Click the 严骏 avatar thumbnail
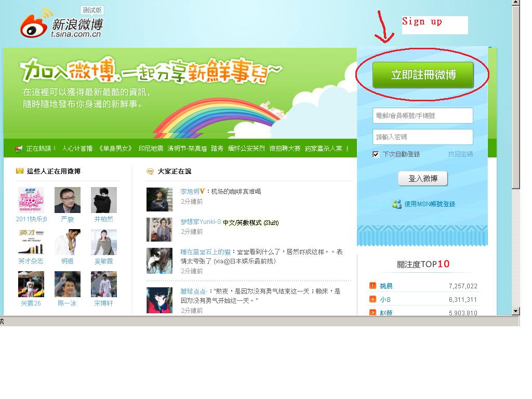Viewport: 532px width, 399px height. [x=67, y=200]
